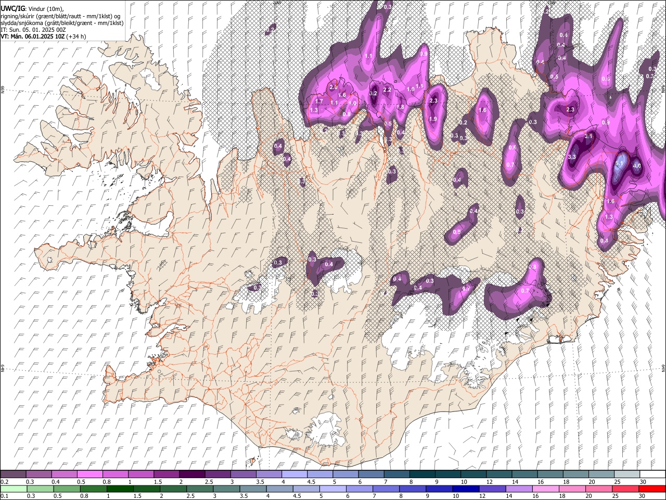Click the 2.2 value on the map
Image resolution: width=666 pixels, height=500 pixels.
point(387,90)
